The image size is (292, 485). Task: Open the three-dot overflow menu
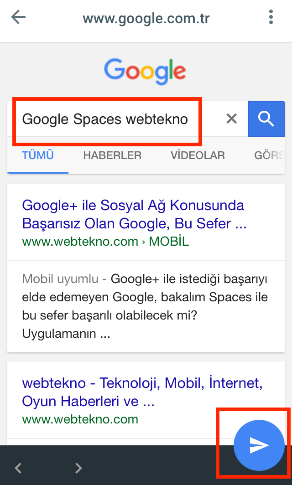pyautogui.click(x=271, y=17)
